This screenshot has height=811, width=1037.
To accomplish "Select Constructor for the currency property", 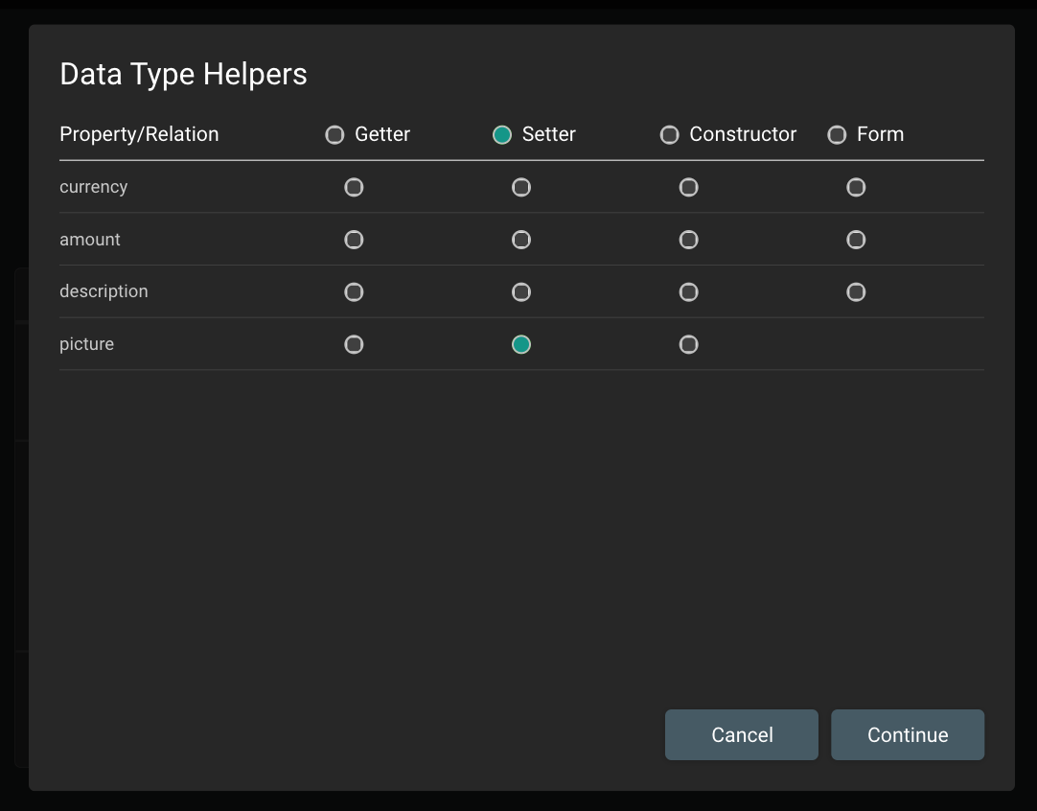I will (688, 187).
